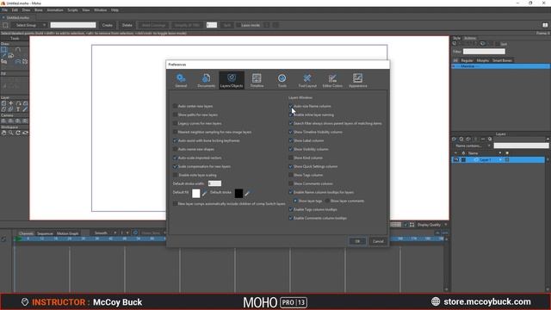
Task: Open the Name contains filter dropdown
Action: pyautogui.click(x=473, y=146)
